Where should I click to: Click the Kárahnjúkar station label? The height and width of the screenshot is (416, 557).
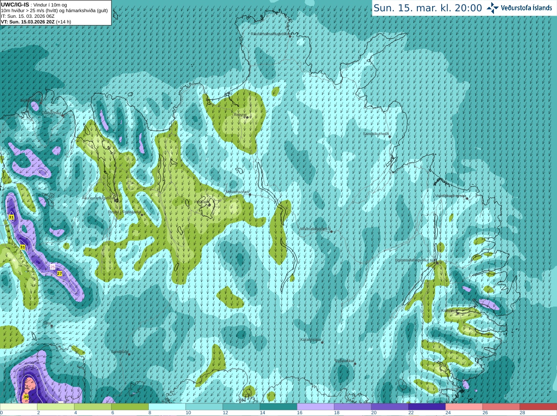[311, 340]
